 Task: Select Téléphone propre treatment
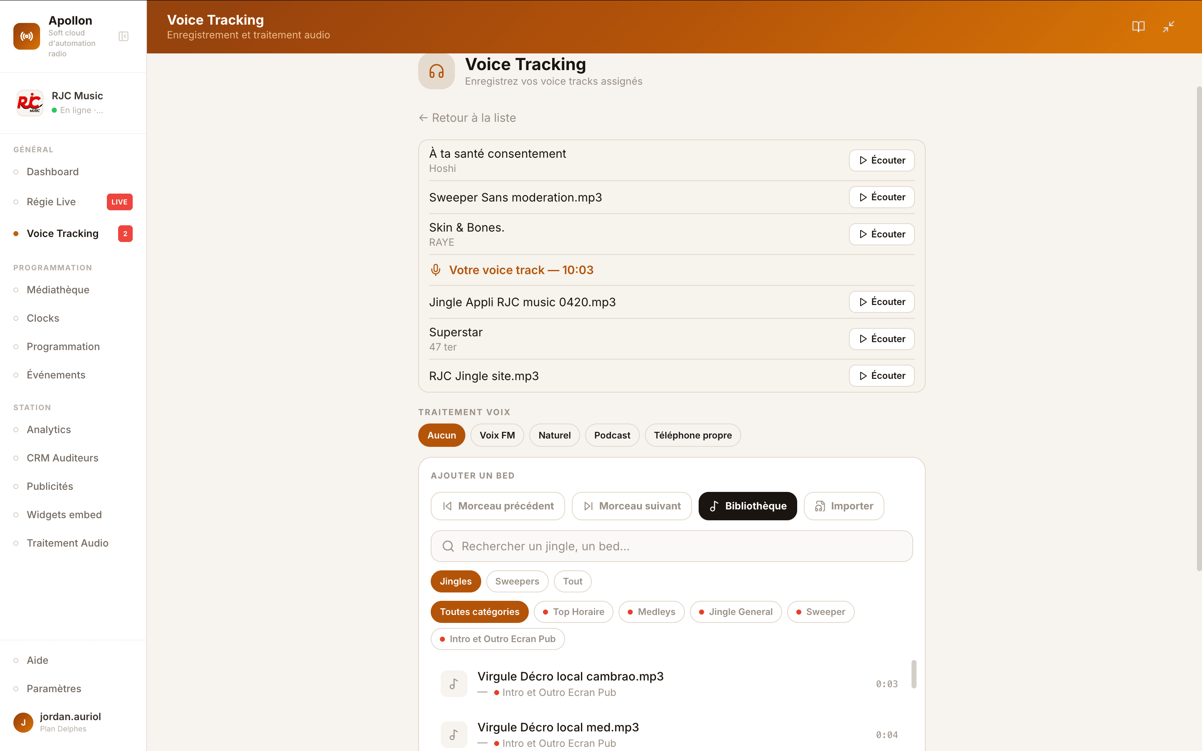tap(692, 435)
